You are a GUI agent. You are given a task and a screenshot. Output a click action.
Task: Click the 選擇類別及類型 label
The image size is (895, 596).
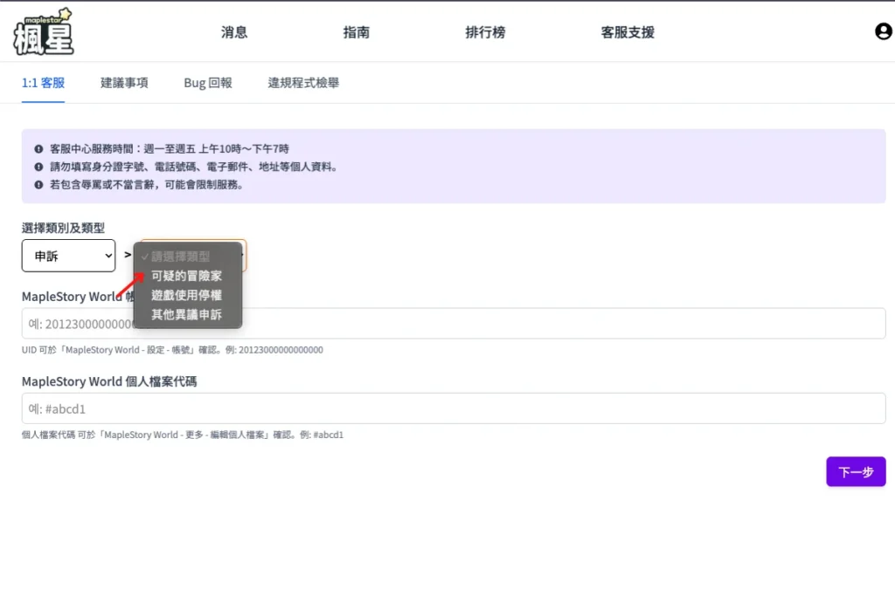63,228
